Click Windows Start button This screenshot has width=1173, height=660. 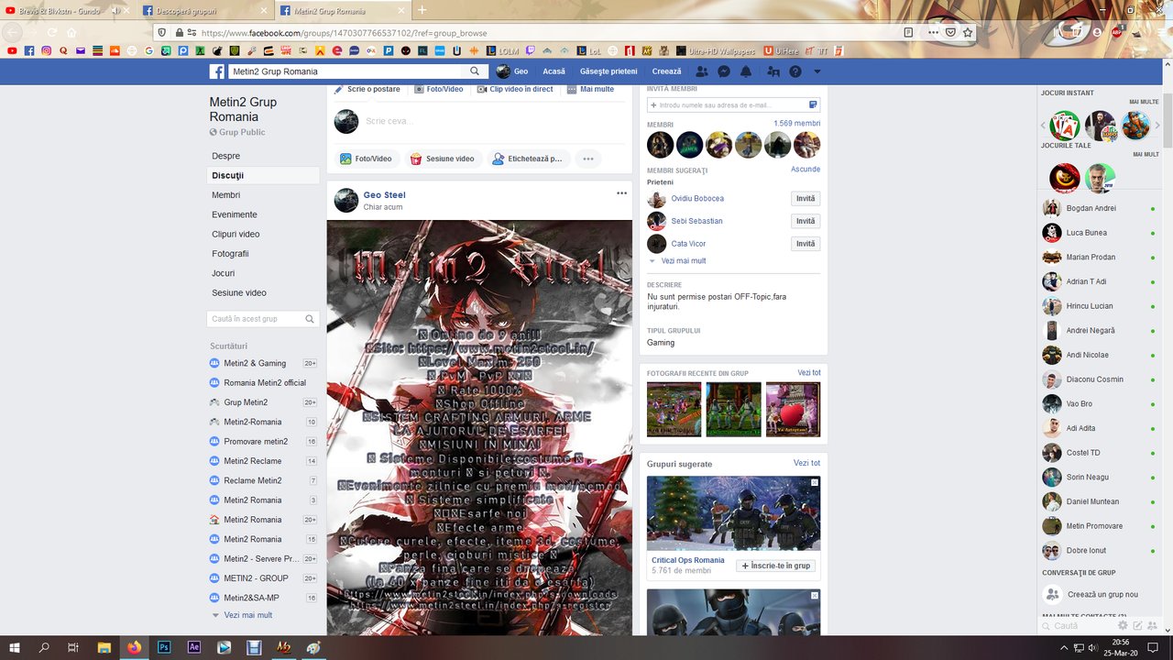pyautogui.click(x=15, y=647)
